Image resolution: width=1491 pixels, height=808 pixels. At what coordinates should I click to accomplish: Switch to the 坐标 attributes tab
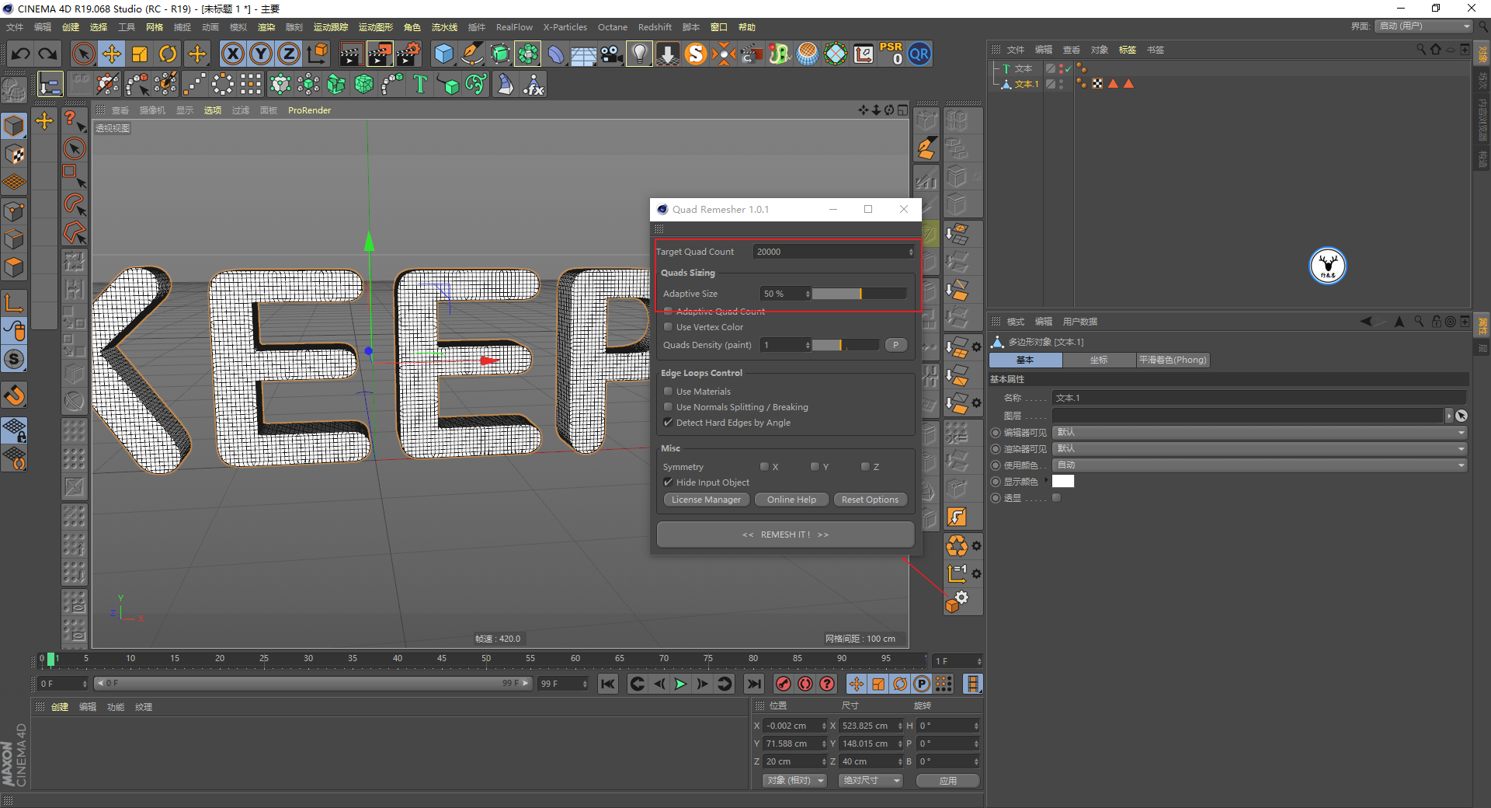(1099, 360)
